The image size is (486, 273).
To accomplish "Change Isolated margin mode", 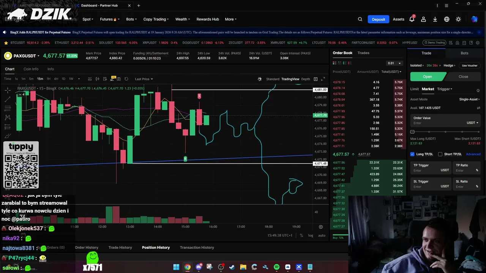I will (x=417, y=66).
